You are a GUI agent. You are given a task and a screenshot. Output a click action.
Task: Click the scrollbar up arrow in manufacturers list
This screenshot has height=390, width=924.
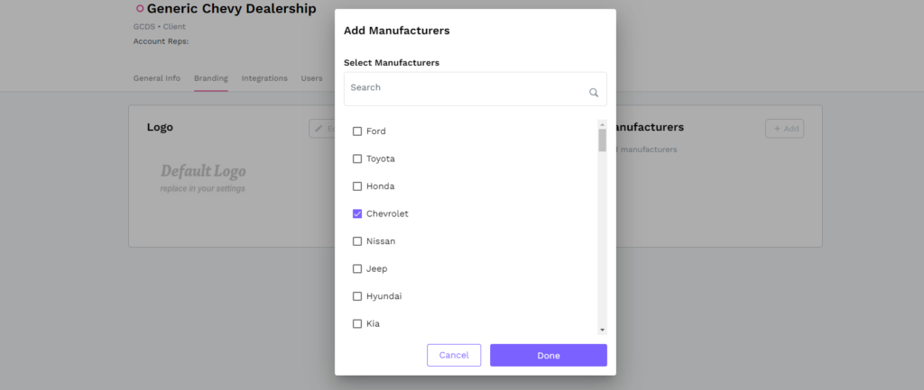click(602, 123)
